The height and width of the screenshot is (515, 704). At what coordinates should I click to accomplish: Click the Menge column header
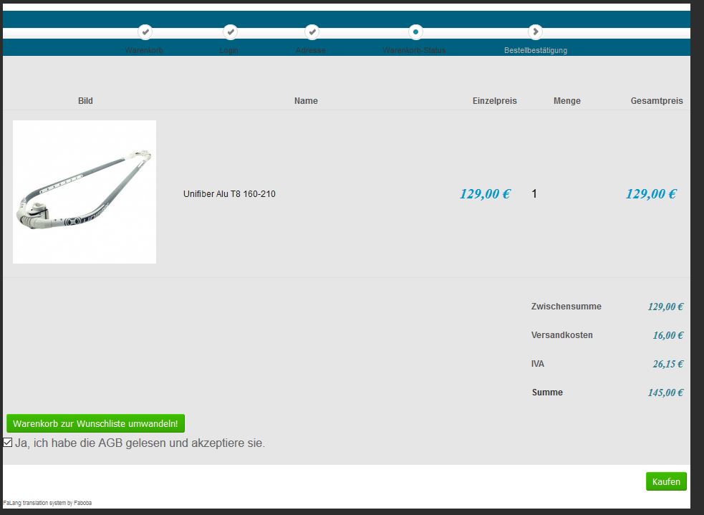coord(567,101)
